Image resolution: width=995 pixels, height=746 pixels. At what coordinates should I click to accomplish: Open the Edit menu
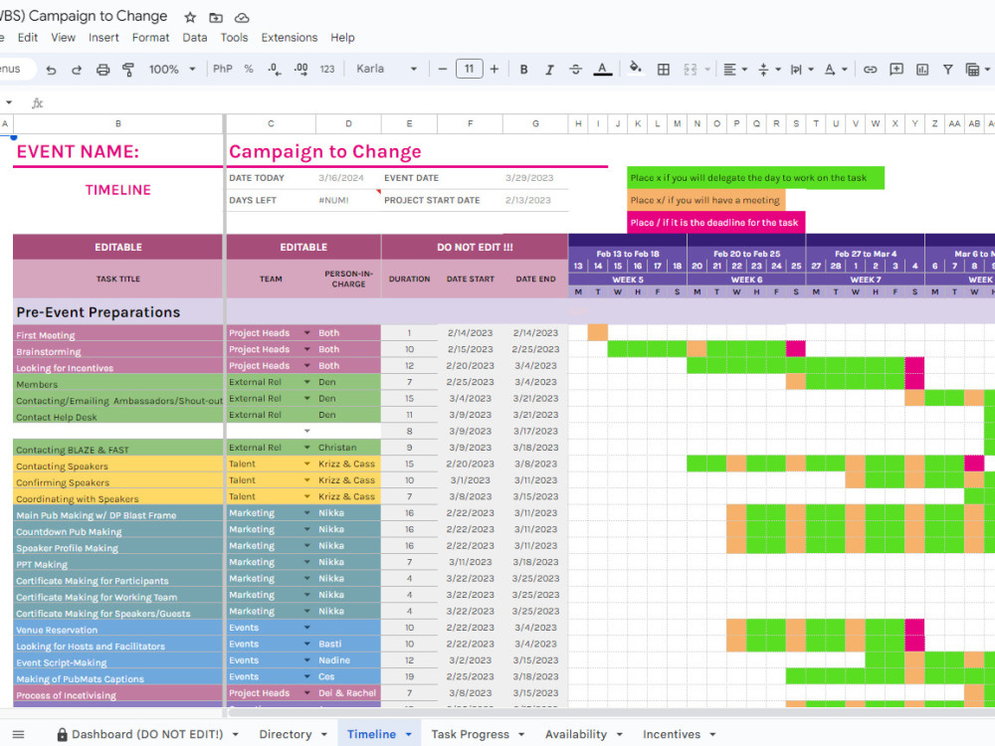[x=27, y=38]
